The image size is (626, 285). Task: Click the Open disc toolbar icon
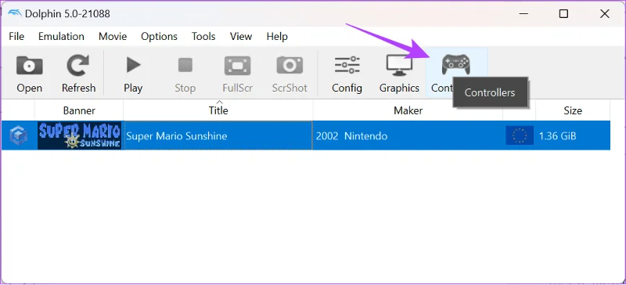(29, 66)
